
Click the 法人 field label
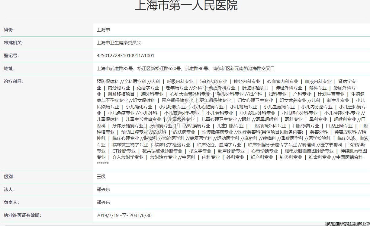[x=9, y=190]
